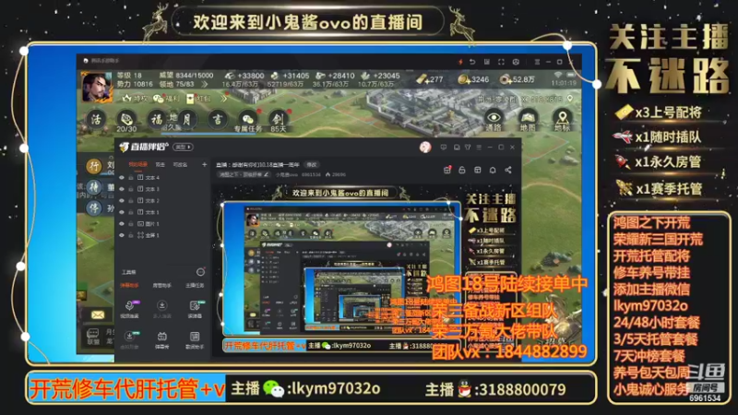The image size is (738, 415).
Task: Open the 活 activity round button
Action: [x=96, y=120]
